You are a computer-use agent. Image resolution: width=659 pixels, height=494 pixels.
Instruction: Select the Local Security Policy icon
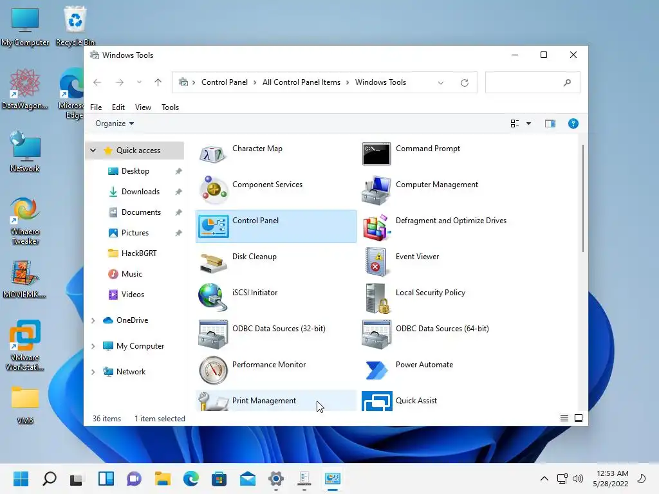click(x=377, y=298)
